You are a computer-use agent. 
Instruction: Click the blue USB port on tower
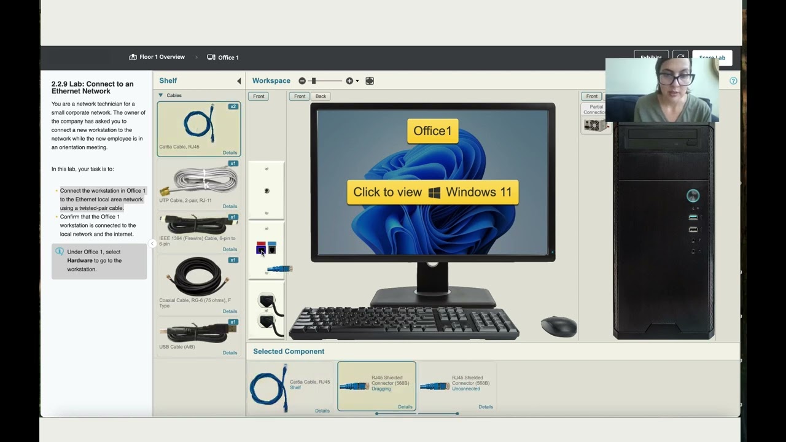(x=693, y=217)
